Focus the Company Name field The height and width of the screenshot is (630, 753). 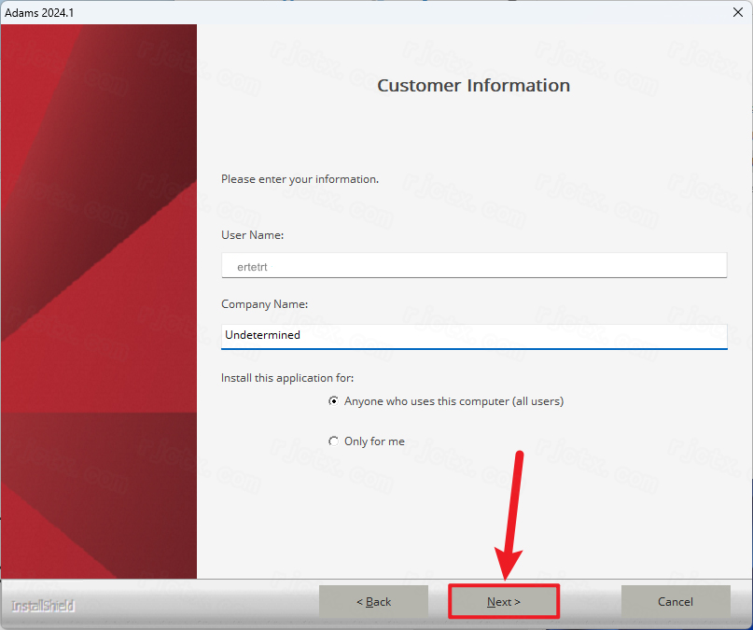pyautogui.click(x=474, y=336)
